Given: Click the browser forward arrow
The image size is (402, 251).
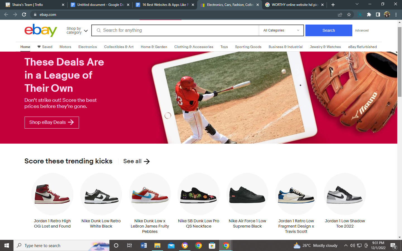Looking at the screenshot, I should click(15, 15).
